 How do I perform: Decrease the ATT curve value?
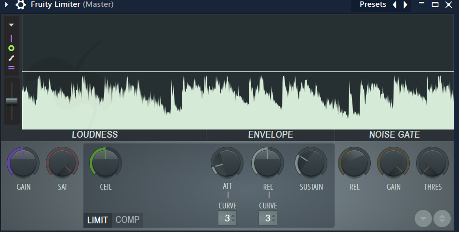233,220
